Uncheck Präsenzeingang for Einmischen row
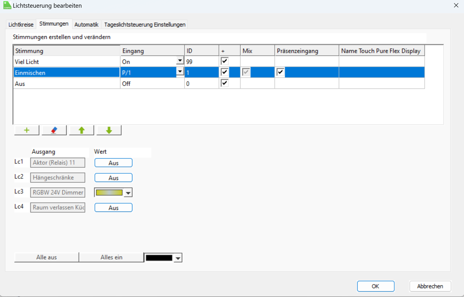The height and width of the screenshot is (297, 464). pyautogui.click(x=280, y=72)
